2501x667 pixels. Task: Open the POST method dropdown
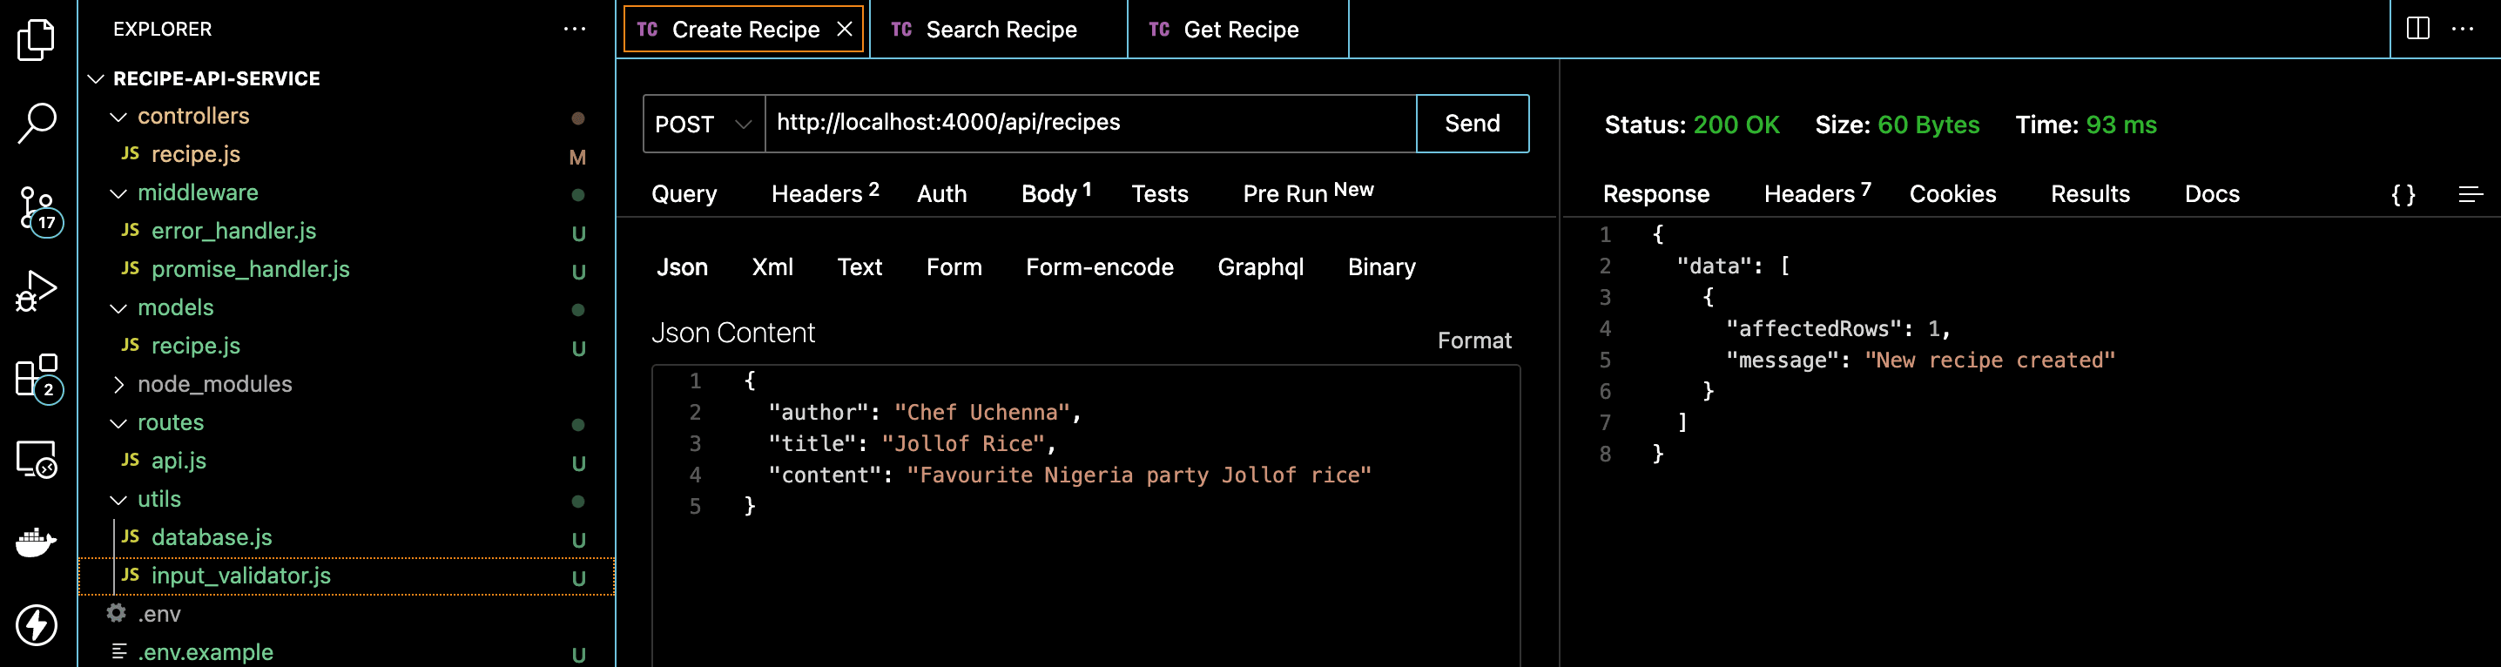point(703,125)
